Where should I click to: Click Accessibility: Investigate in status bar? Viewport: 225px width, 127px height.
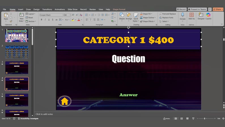point(28,118)
